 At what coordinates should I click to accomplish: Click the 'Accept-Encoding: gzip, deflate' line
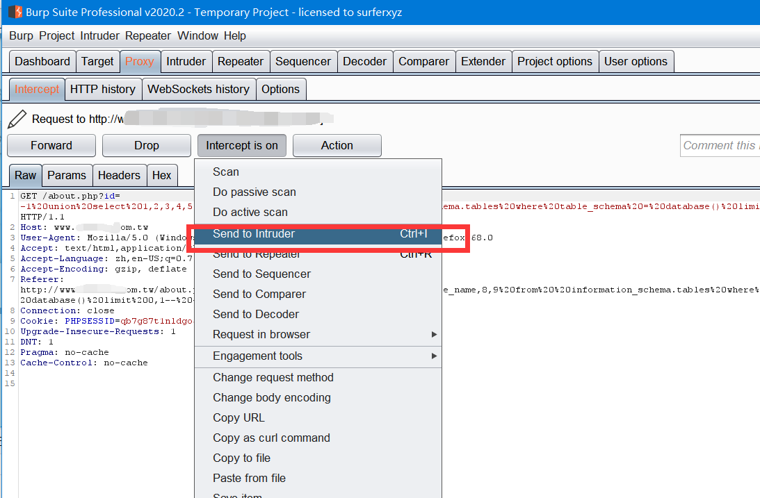pos(103,269)
